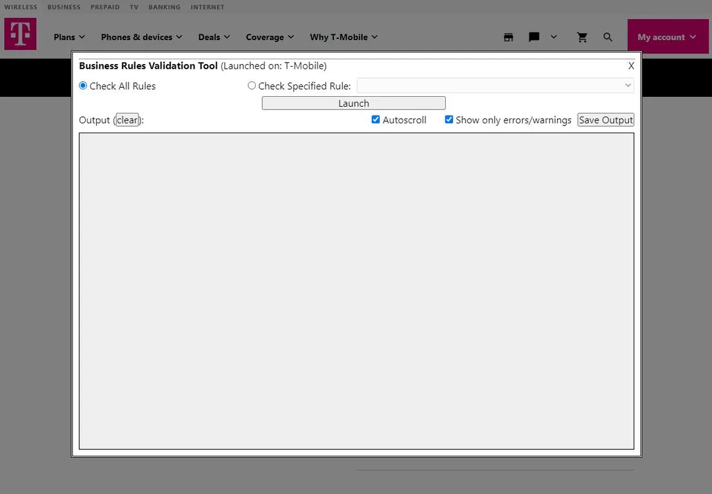The width and height of the screenshot is (712, 494).
Task: Click the clear output button
Action: pyautogui.click(x=127, y=120)
